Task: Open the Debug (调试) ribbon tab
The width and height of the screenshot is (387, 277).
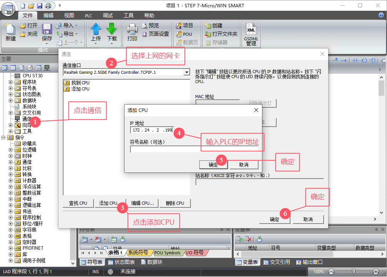Action: 108,15
